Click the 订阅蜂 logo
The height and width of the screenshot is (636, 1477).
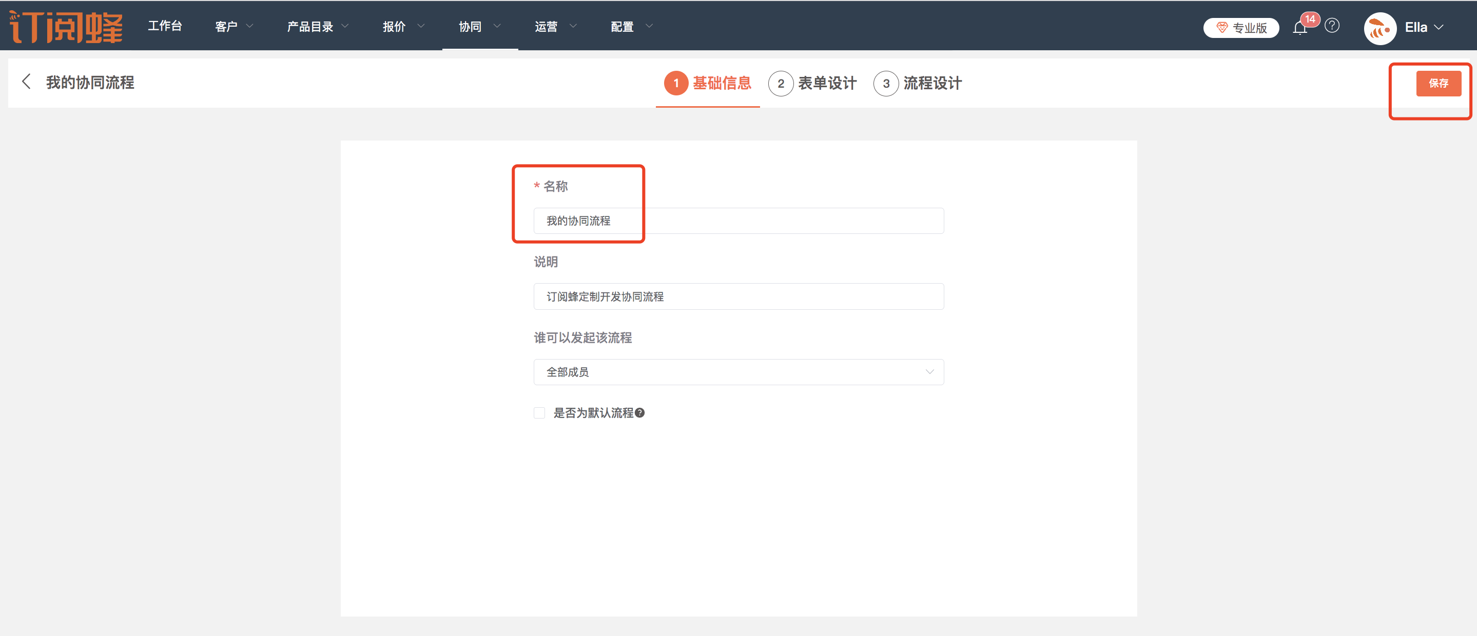pos(66,26)
